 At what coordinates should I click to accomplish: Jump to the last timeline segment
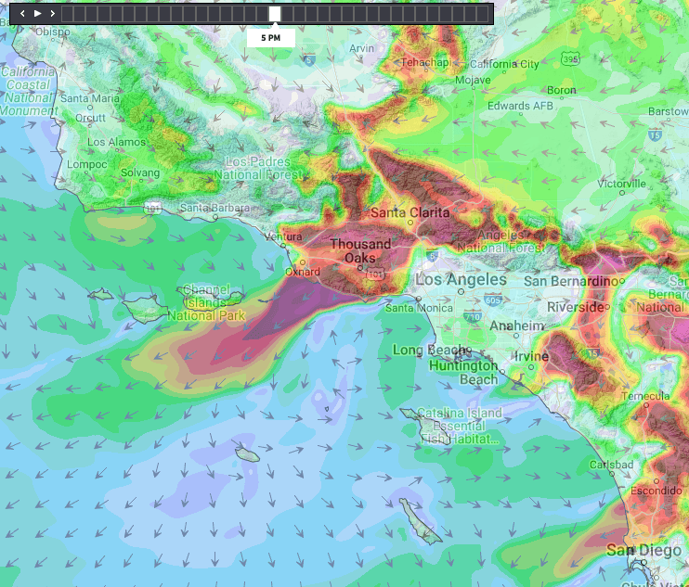tap(484, 14)
